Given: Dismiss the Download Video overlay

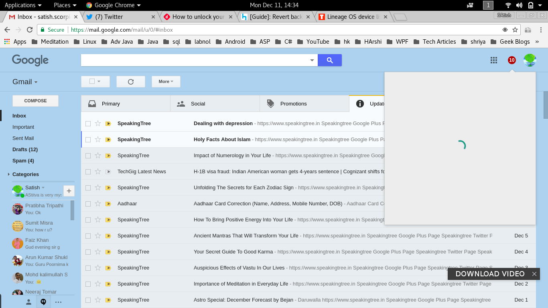Looking at the screenshot, I should (534, 274).
